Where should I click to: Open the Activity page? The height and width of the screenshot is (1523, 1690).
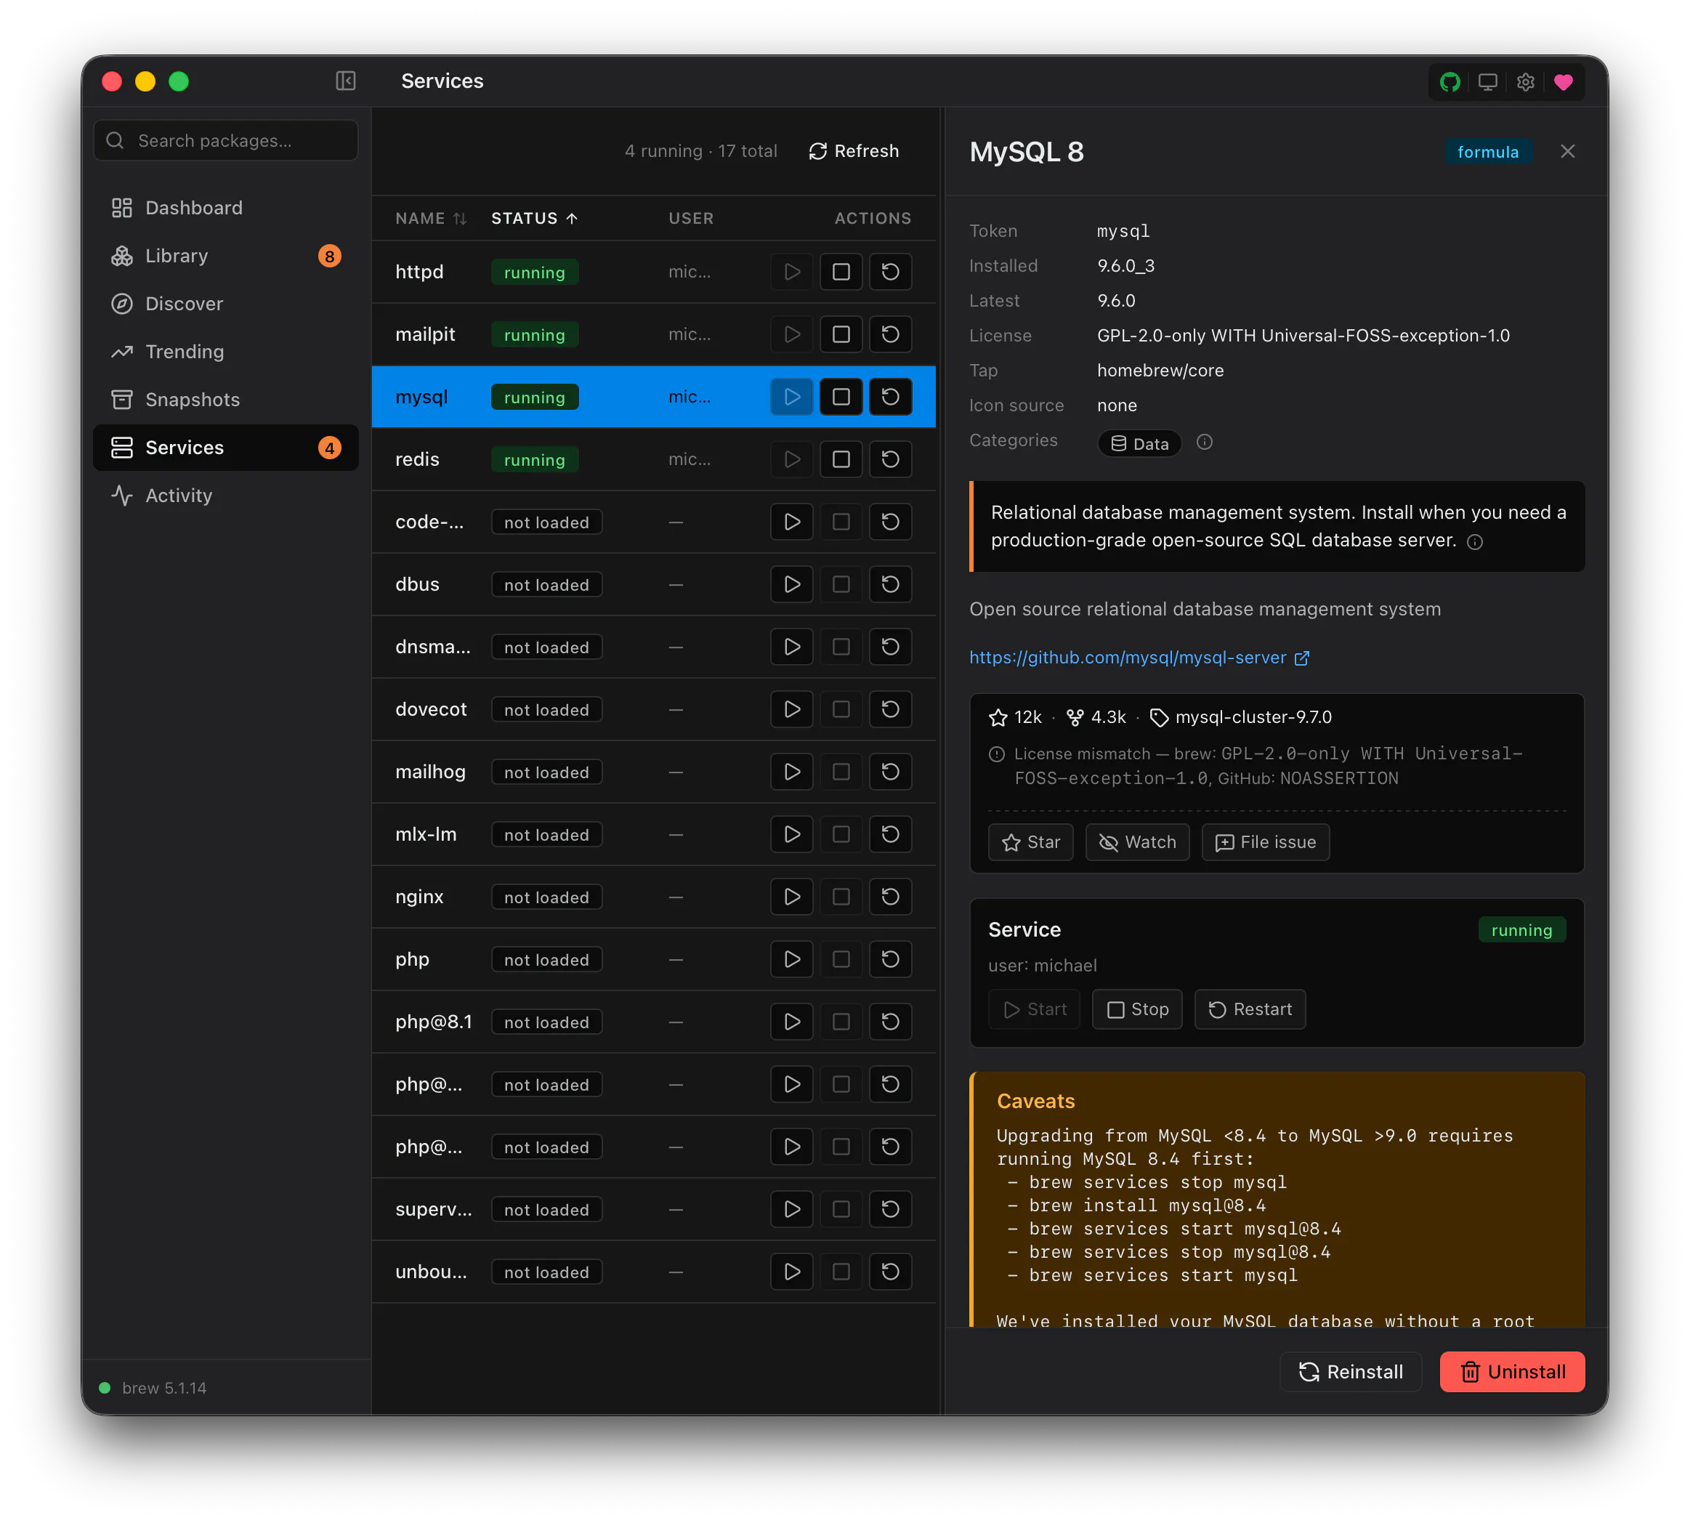point(226,496)
